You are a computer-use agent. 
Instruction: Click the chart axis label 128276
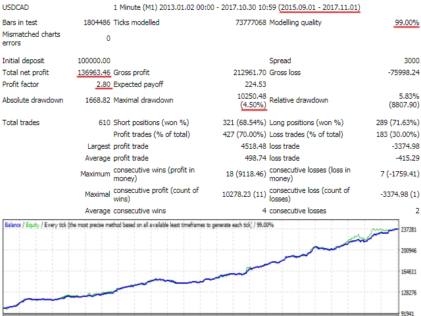[x=409, y=292]
